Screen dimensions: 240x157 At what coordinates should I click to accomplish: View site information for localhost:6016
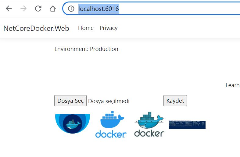(71, 9)
